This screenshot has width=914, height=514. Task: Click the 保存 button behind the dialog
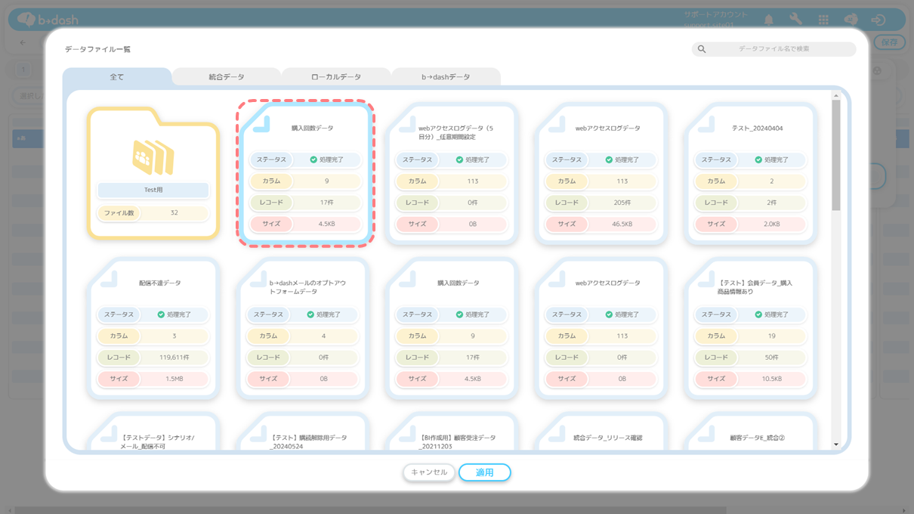890,42
